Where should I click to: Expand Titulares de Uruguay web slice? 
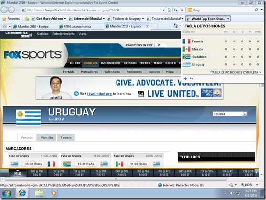click(x=143, y=19)
